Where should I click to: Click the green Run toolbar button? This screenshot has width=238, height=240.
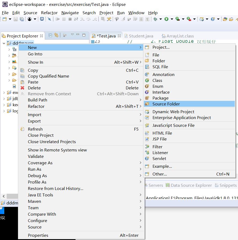coord(166,19)
